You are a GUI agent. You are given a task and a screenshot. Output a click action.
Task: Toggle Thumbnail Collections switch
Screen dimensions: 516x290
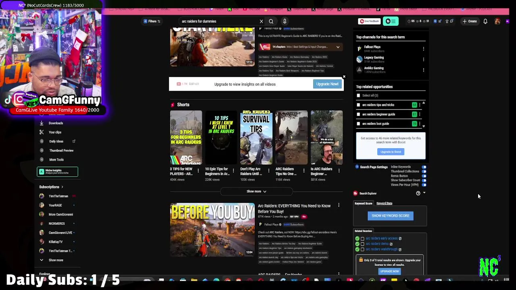pos(424,172)
